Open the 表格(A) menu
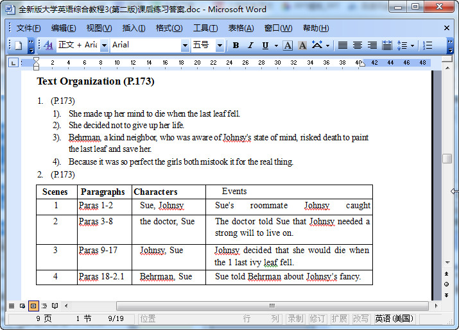 tap(241, 28)
